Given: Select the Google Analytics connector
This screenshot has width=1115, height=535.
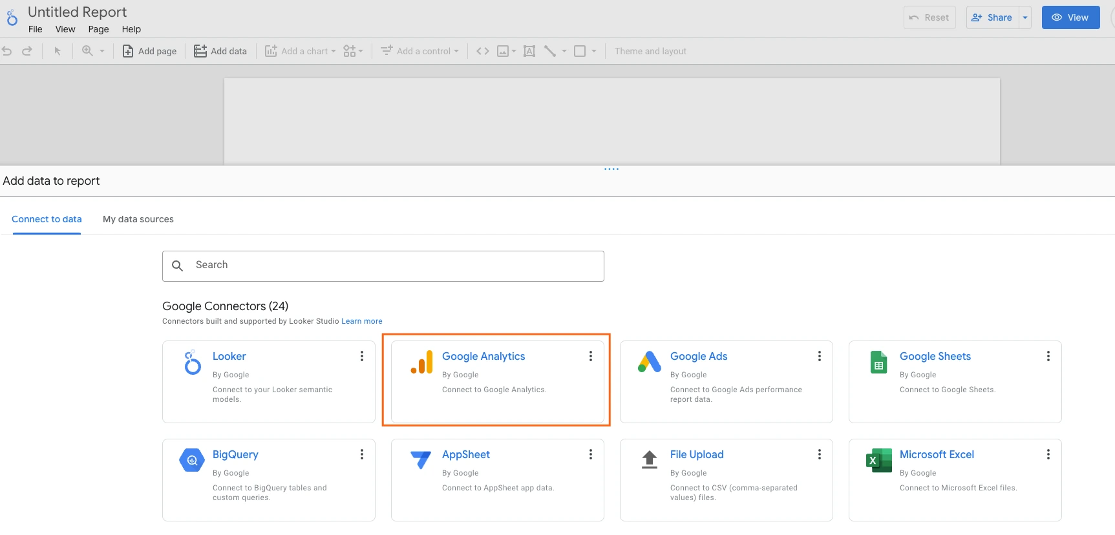Looking at the screenshot, I should pos(498,381).
